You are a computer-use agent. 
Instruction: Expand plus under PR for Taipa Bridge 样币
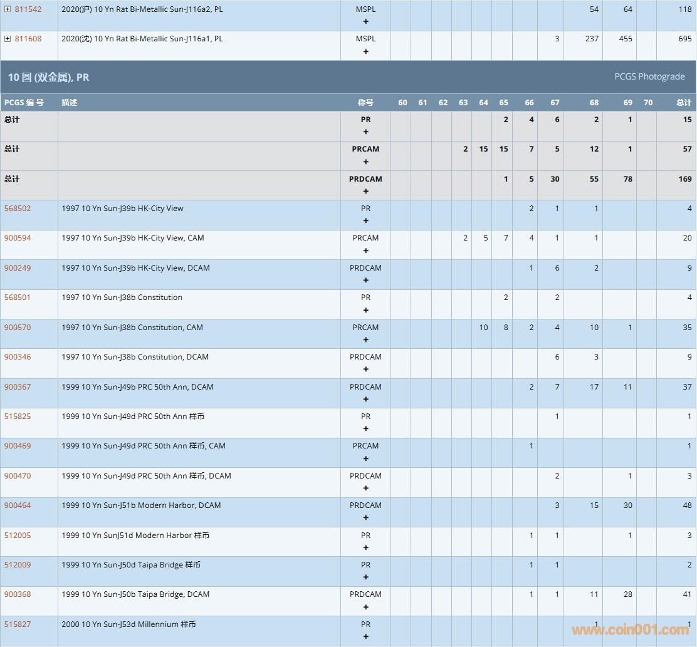(366, 577)
